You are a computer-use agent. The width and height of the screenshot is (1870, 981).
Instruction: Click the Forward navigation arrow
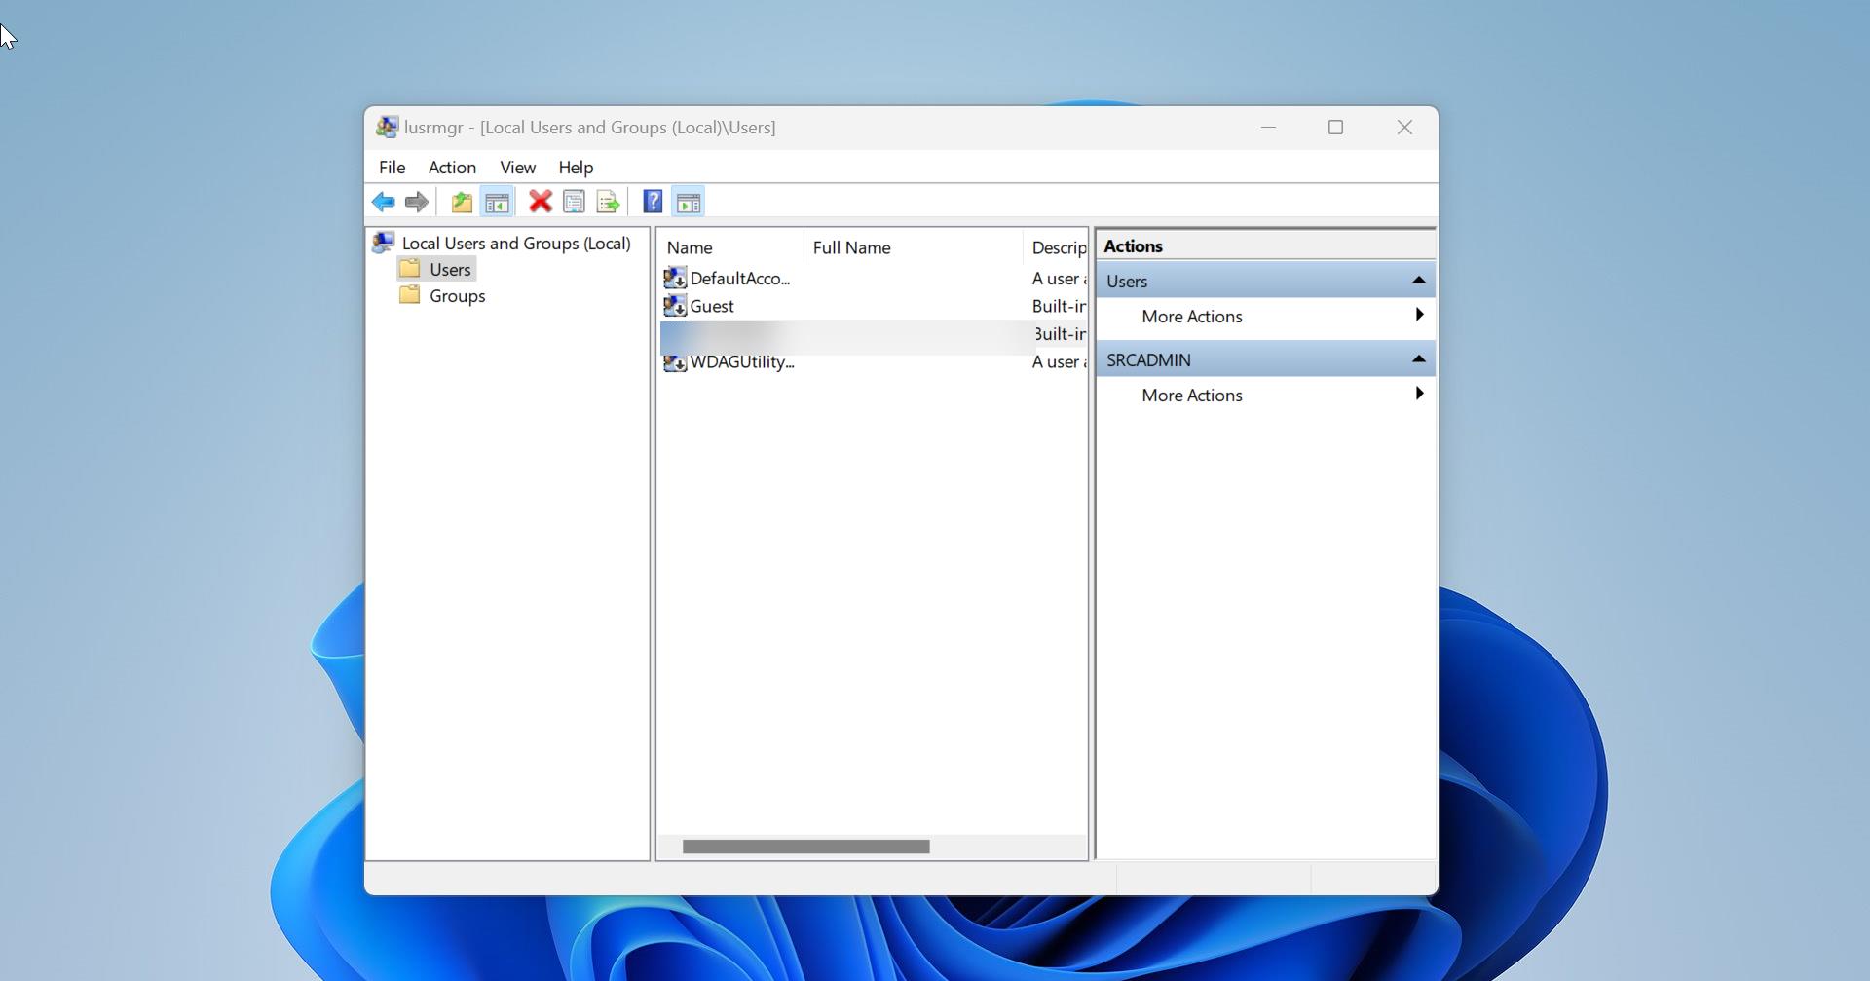point(417,202)
